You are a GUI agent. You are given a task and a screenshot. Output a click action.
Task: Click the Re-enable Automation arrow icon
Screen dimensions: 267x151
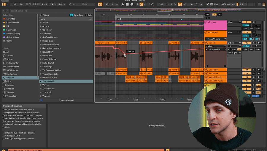click(x=145, y=4)
